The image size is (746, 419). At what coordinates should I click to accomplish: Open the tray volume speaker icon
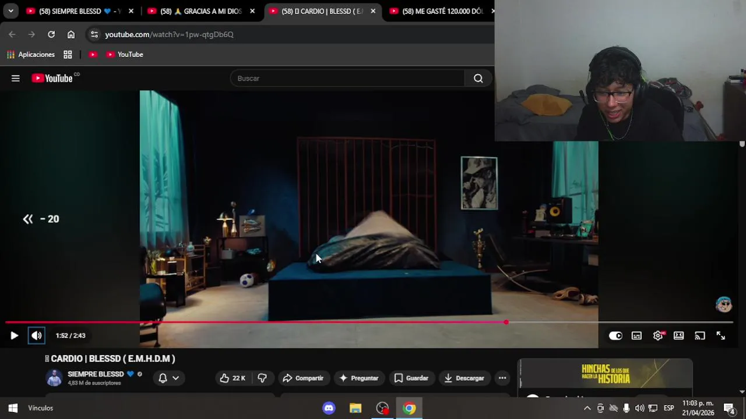[x=639, y=408]
